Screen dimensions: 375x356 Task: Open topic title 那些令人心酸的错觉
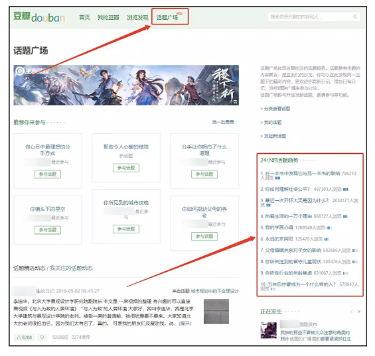(126, 147)
